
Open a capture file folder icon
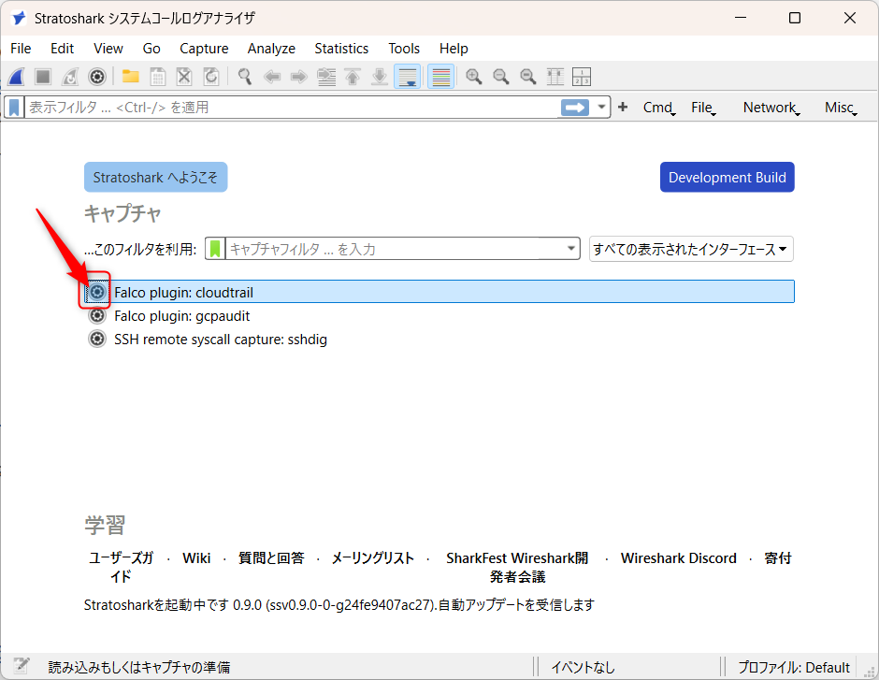tap(131, 77)
